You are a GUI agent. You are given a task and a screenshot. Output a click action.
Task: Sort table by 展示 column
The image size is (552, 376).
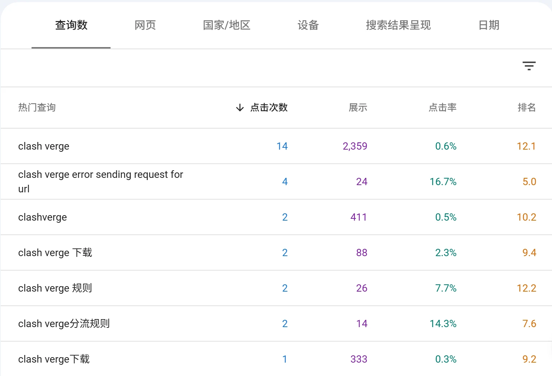[358, 108]
